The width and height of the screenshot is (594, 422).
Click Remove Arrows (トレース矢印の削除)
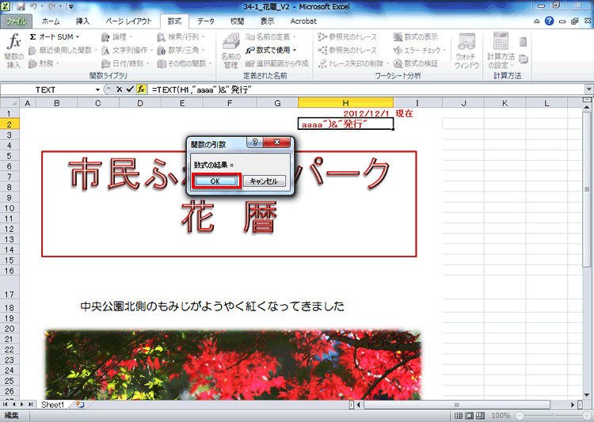[353, 63]
